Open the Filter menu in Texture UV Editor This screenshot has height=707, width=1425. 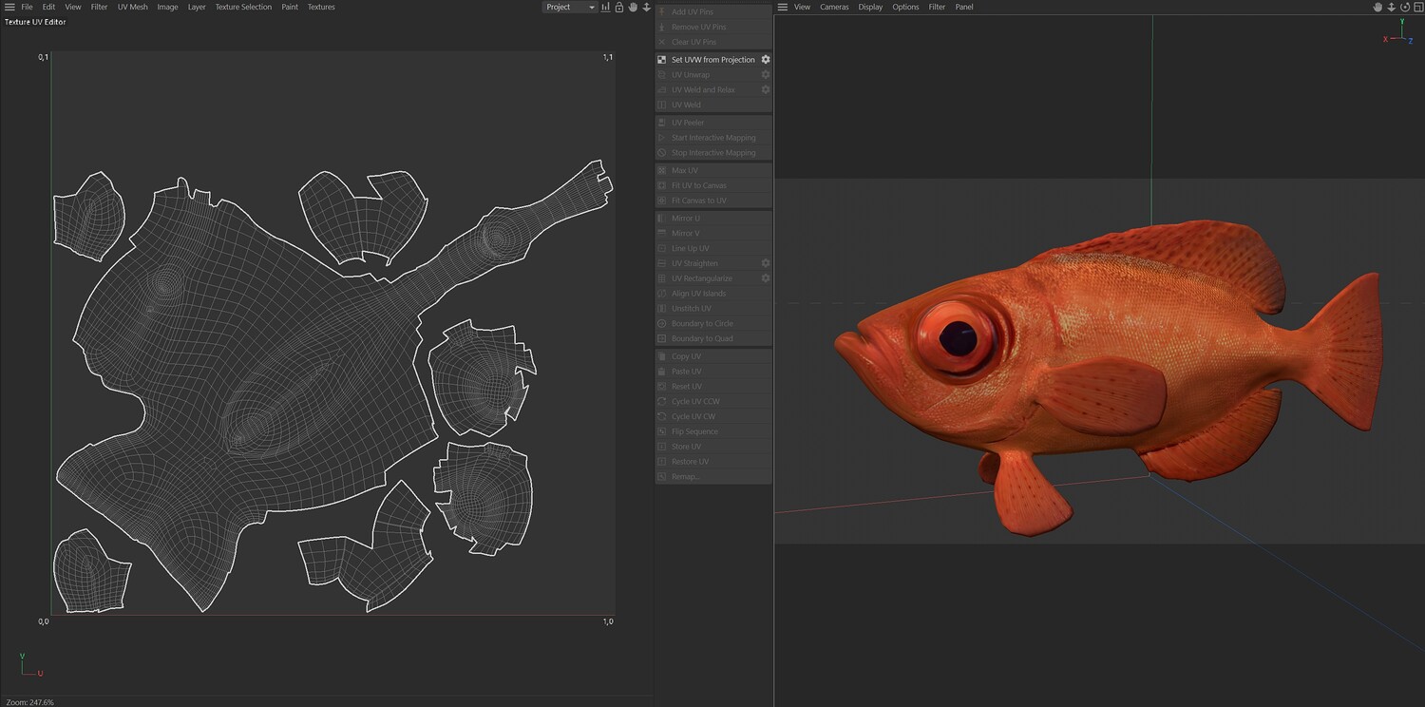(99, 7)
